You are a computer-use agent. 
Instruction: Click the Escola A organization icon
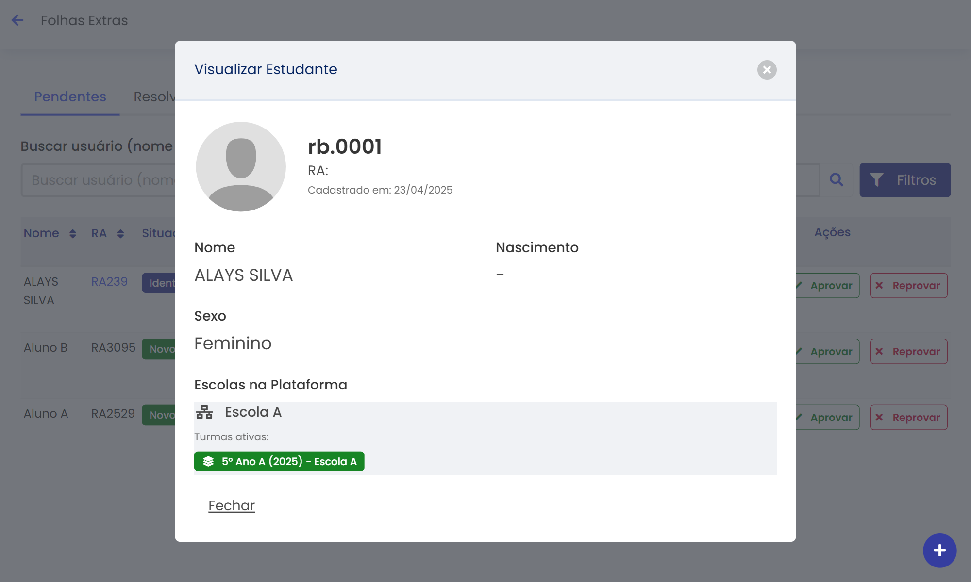click(x=204, y=412)
